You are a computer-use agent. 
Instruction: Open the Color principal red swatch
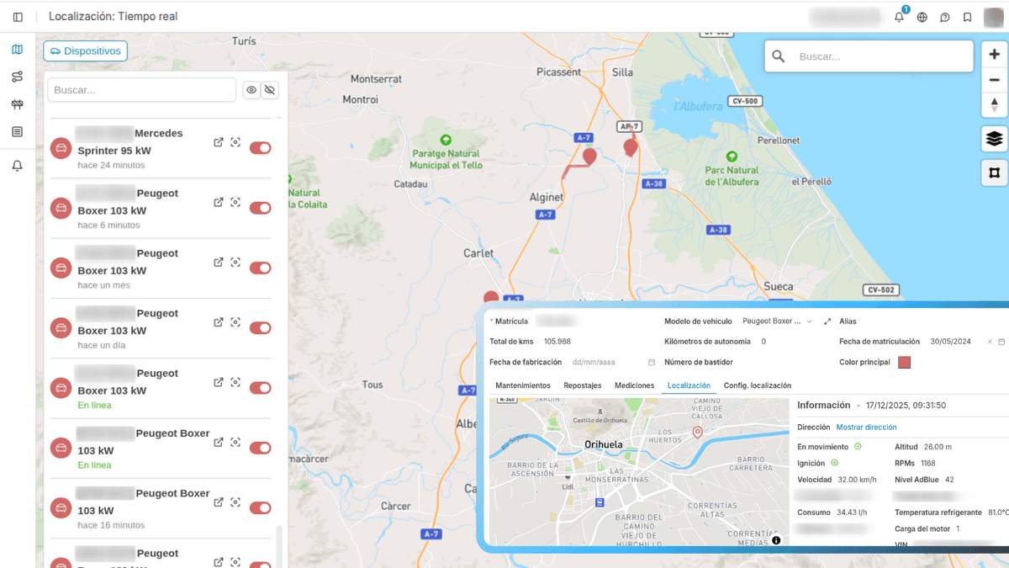click(x=905, y=363)
